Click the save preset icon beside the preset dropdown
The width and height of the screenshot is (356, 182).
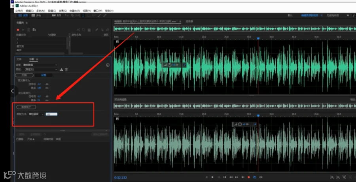[x=61, y=69]
